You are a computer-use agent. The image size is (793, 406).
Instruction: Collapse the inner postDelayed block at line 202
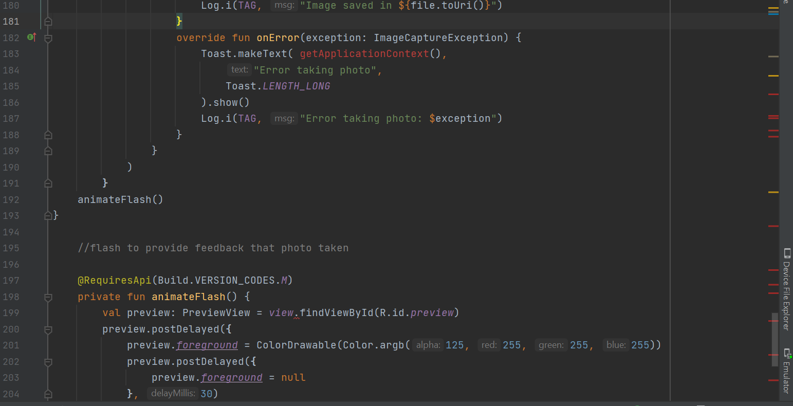pyautogui.click(x=48, y=362)
